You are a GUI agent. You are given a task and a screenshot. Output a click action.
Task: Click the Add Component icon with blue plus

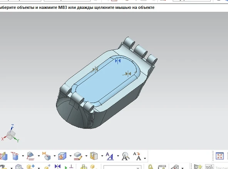coord(31,167)
